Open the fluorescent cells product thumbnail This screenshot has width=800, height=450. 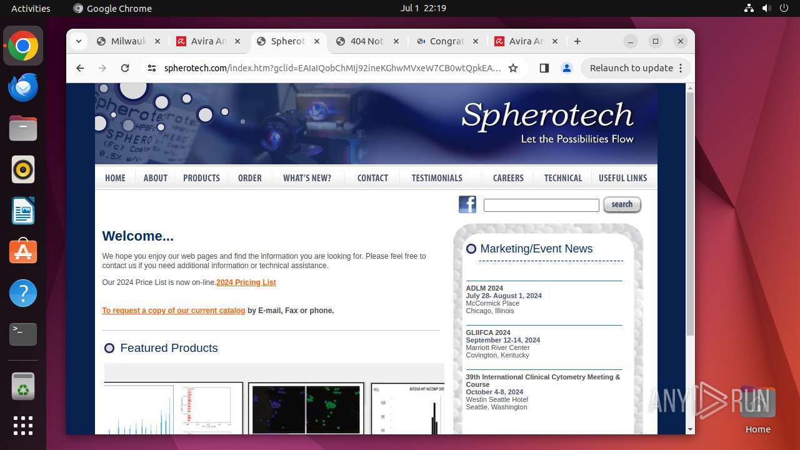click(x=306, y=408)
